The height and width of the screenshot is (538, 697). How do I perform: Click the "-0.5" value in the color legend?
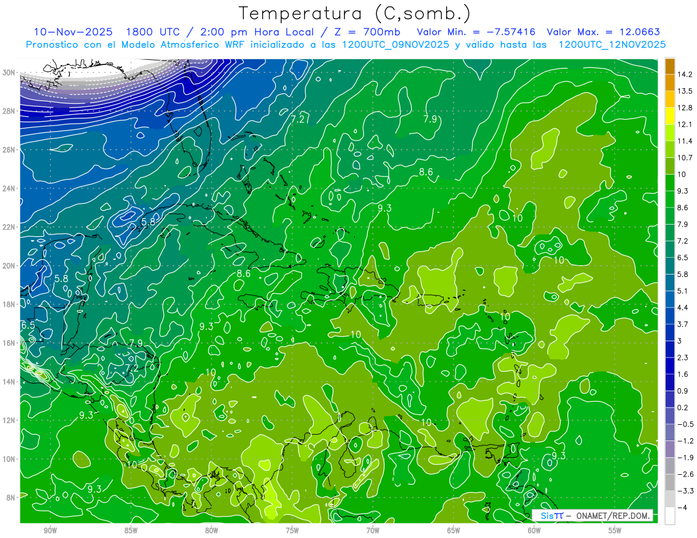point(685,424)
